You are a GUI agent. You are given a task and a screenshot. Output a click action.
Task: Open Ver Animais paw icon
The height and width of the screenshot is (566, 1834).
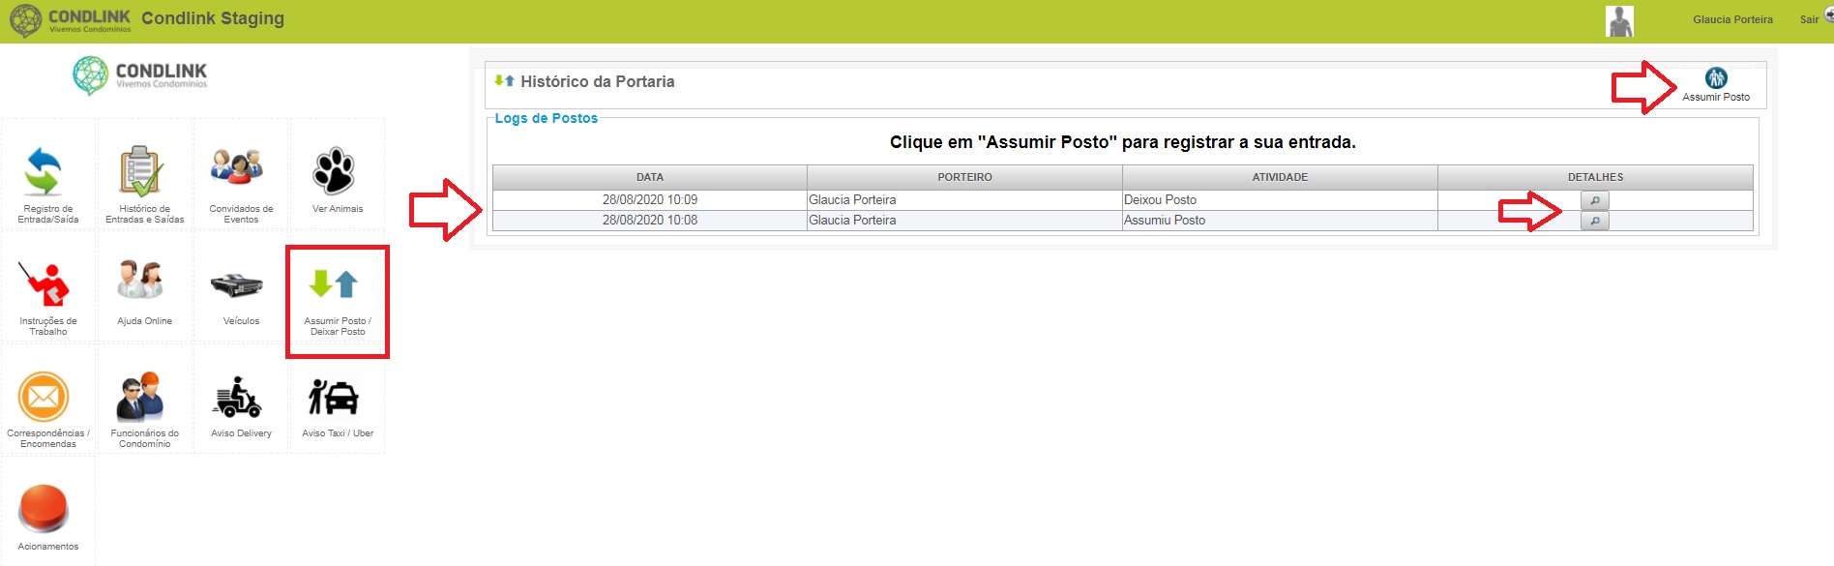[335, 171]
